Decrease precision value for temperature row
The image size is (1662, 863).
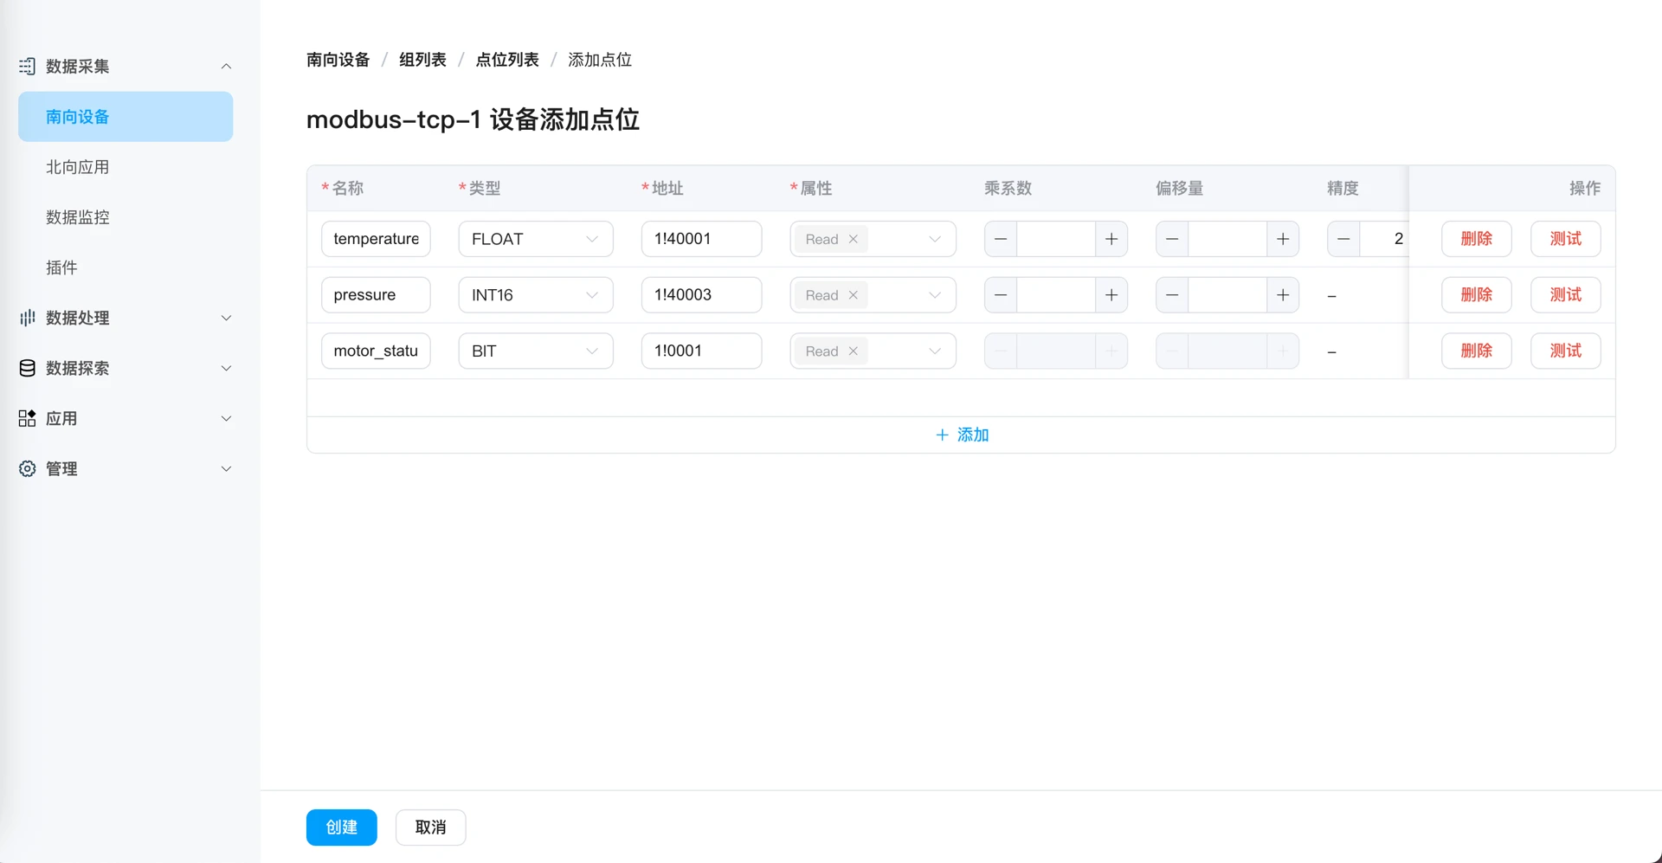point(1343,239)
